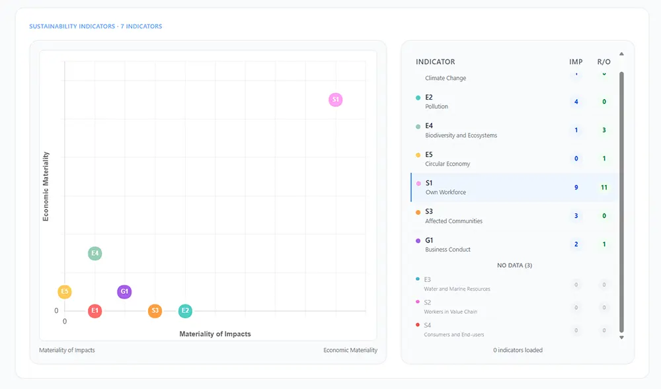Select the E2 Pollution indicator row

coord(489,102)
